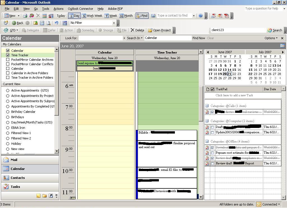Click the group schedules people icon
The image size is (287, 208).
click(51, 16)
